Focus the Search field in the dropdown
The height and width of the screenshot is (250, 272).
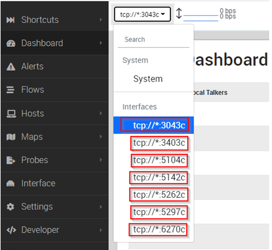click(153, 40)
